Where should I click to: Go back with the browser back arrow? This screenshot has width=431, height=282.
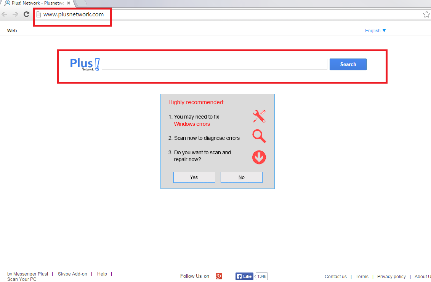point(5,14)
